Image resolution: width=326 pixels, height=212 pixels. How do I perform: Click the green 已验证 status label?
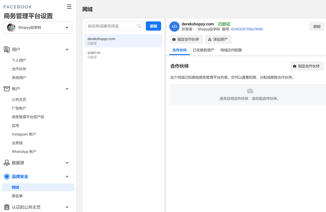pyautogui.click(x=224, y=24)
